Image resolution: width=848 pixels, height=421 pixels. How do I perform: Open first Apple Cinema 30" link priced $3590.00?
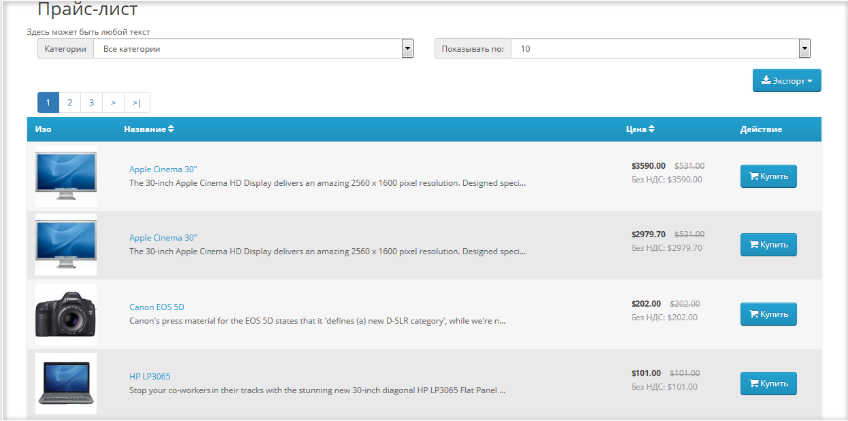(x=163, y=169)
